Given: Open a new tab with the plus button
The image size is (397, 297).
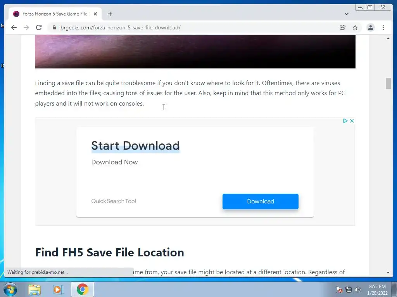Looking at the screenshot, I should pos(110,14).
